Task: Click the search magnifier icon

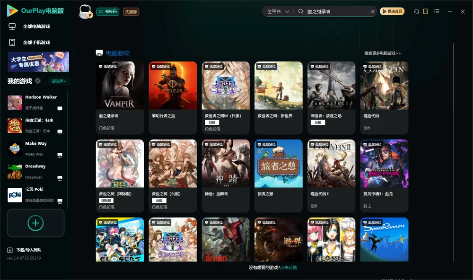Action: (x=301, y=11)
